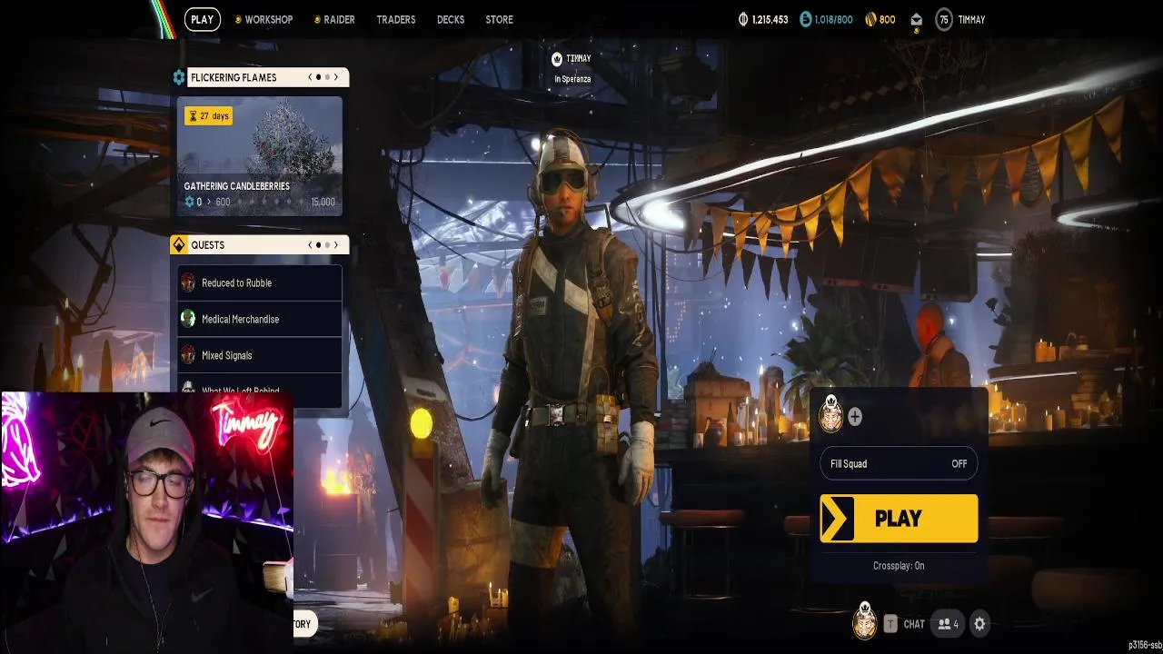Open the Reduced to Rubble quest
Image resolution: width=1163 pixels, height=654 pixels.
260,282
